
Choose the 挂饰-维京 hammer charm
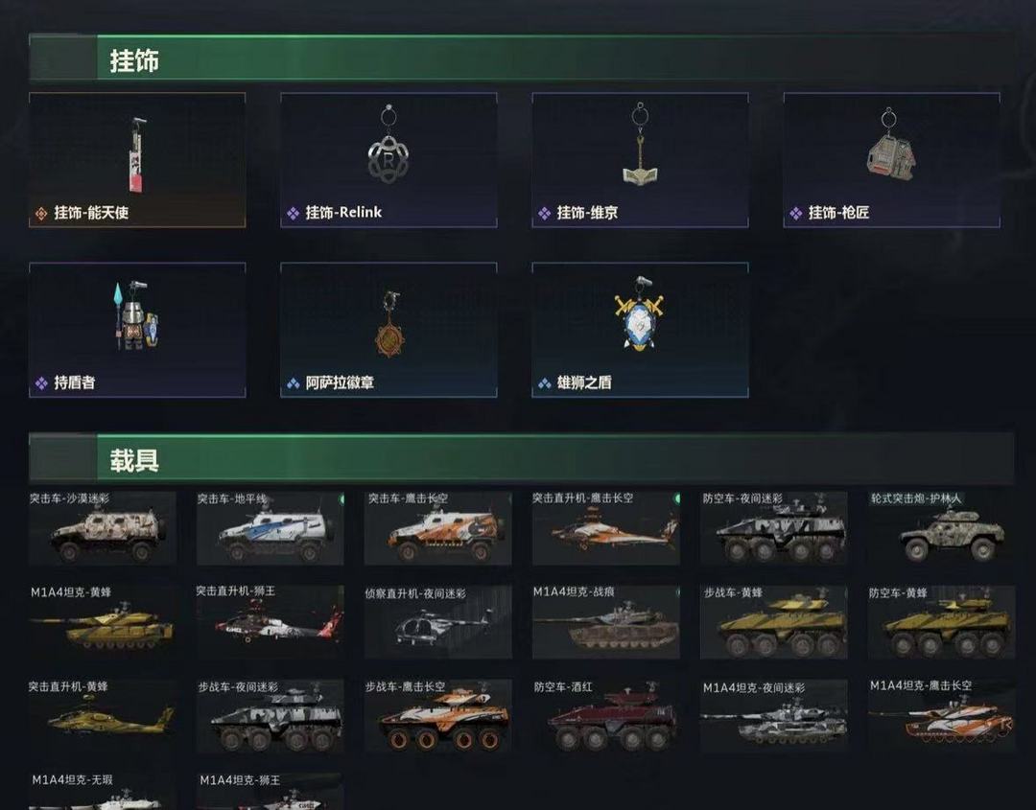pos(640,160)
